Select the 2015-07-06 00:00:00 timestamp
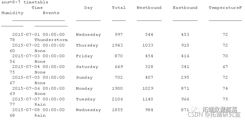The width and height of the screenshot is (245, 120). 38,88
